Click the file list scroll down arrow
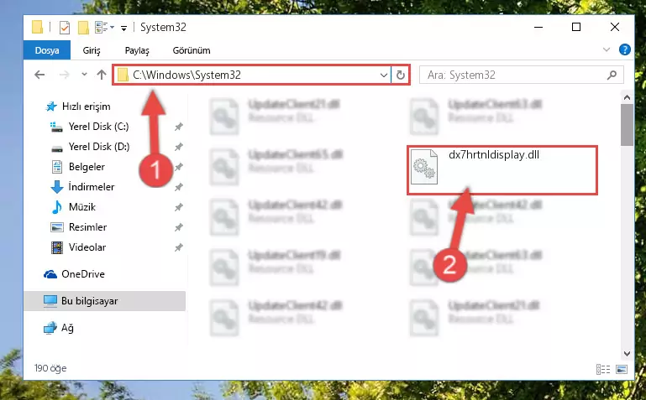Image resolution: width=646 pixels, height=400 pixels. (627, 354)
